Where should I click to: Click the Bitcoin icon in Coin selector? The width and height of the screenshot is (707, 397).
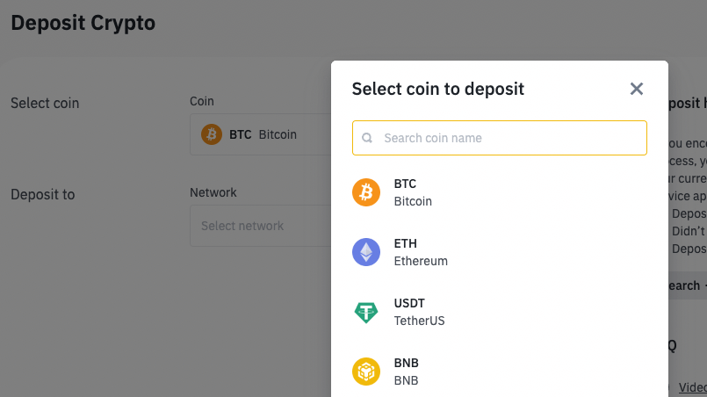pyautogui.click(x=212, y=134)
